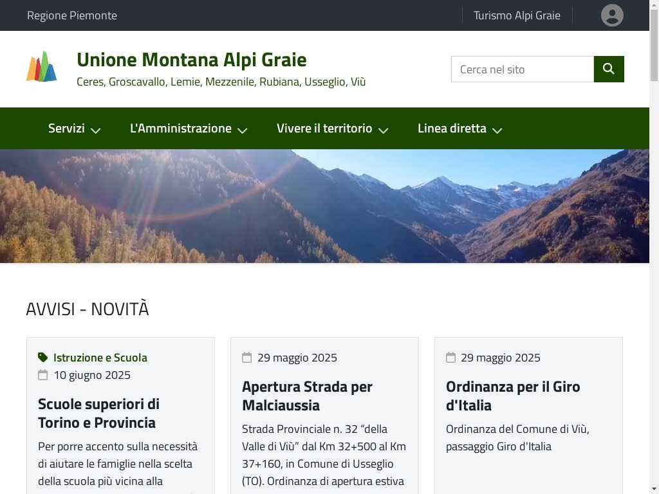Open the Turismo Alpi Graie link

pyautogui.click(x=517, y=15)
